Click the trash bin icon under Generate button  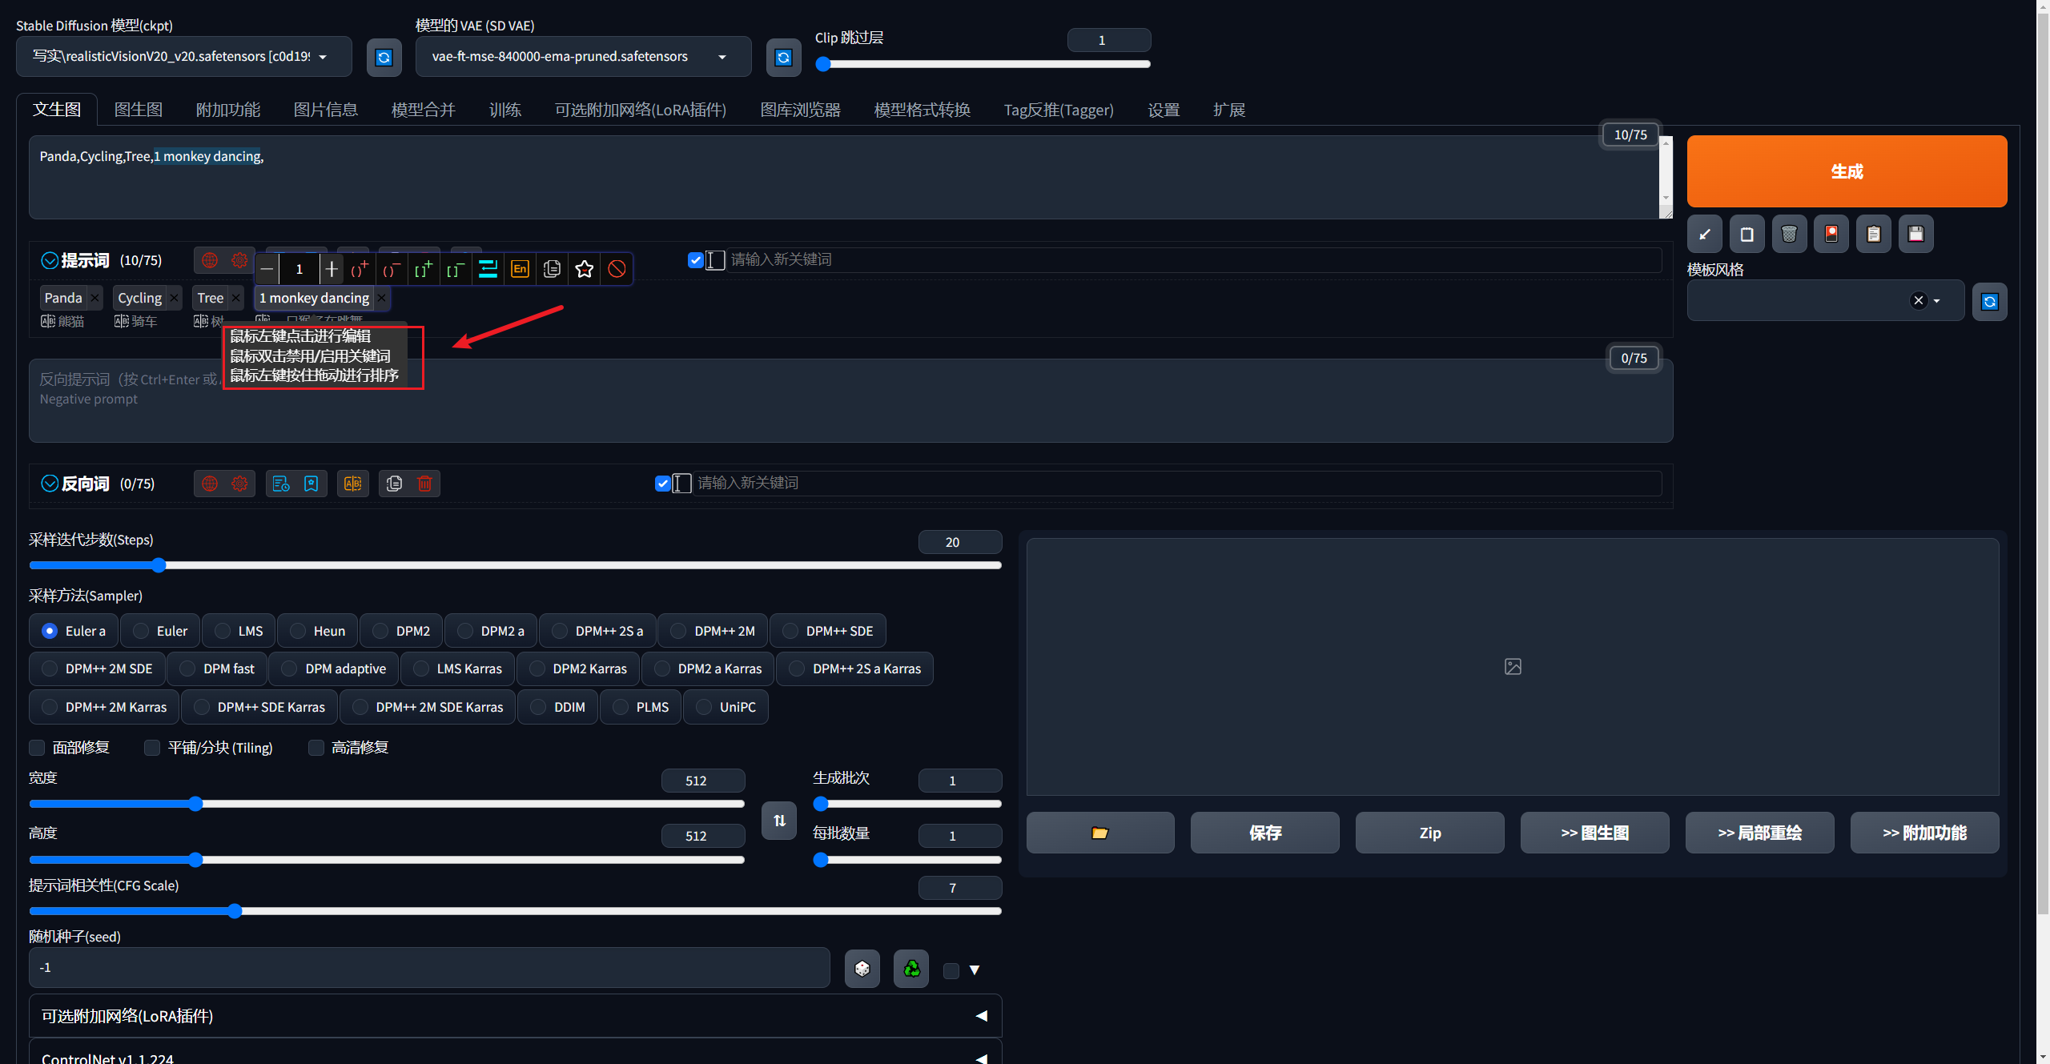click(x=1789, y=234)
